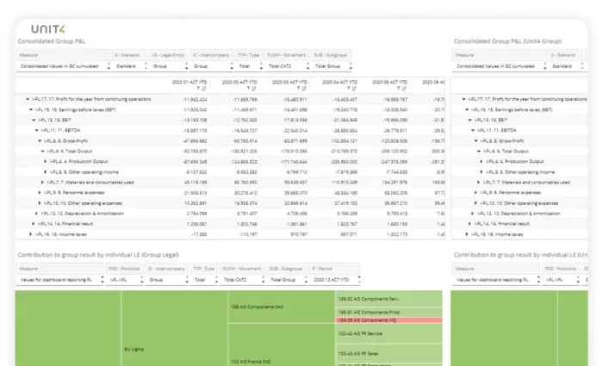Select the 102-43 AIS FR Sales tile

(x=389, y=353)
